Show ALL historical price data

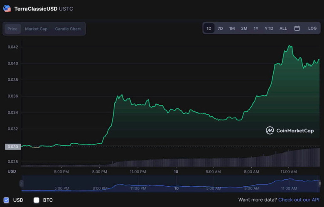point(283,29)
